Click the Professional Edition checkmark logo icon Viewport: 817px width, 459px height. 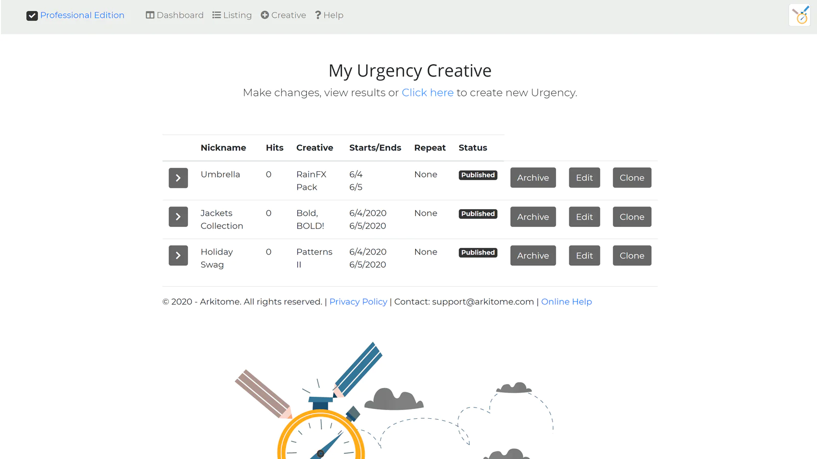[x=32, y=16]
